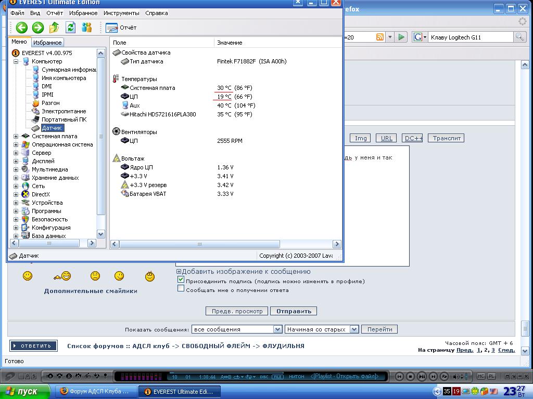The height and width of the screenshot is (399, 533).
Task: Click the Портативный ПК laptop icon
Action: pyautogui.click(x=36, y=119)
